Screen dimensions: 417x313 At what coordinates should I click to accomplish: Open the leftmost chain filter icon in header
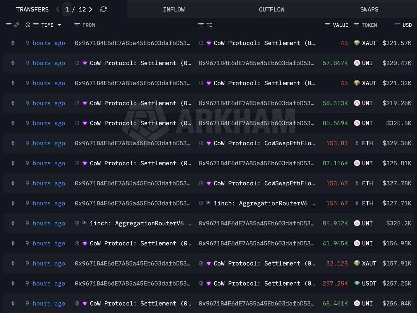click(9, 25)
